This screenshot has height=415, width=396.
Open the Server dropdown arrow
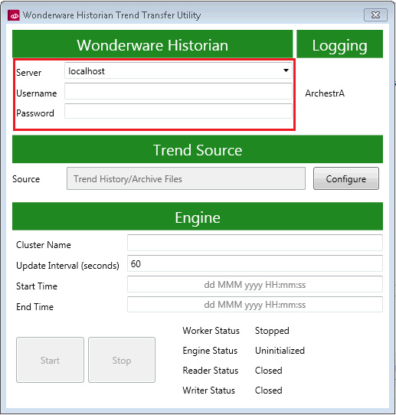click(x=286, y=70)
